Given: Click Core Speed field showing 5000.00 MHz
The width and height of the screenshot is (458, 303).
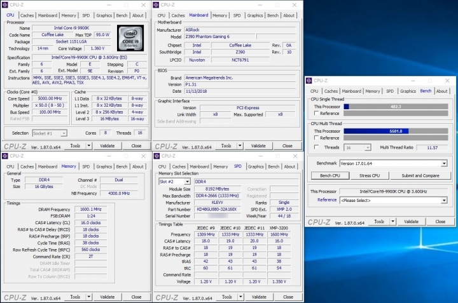Looking at the screenshot, I should [x=50, y=98].
